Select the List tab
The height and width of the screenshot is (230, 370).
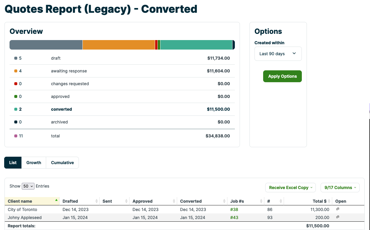click(13, 163)
